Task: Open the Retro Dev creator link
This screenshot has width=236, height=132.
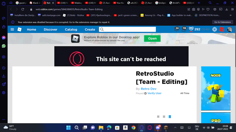Action: [x=149, y=89]
